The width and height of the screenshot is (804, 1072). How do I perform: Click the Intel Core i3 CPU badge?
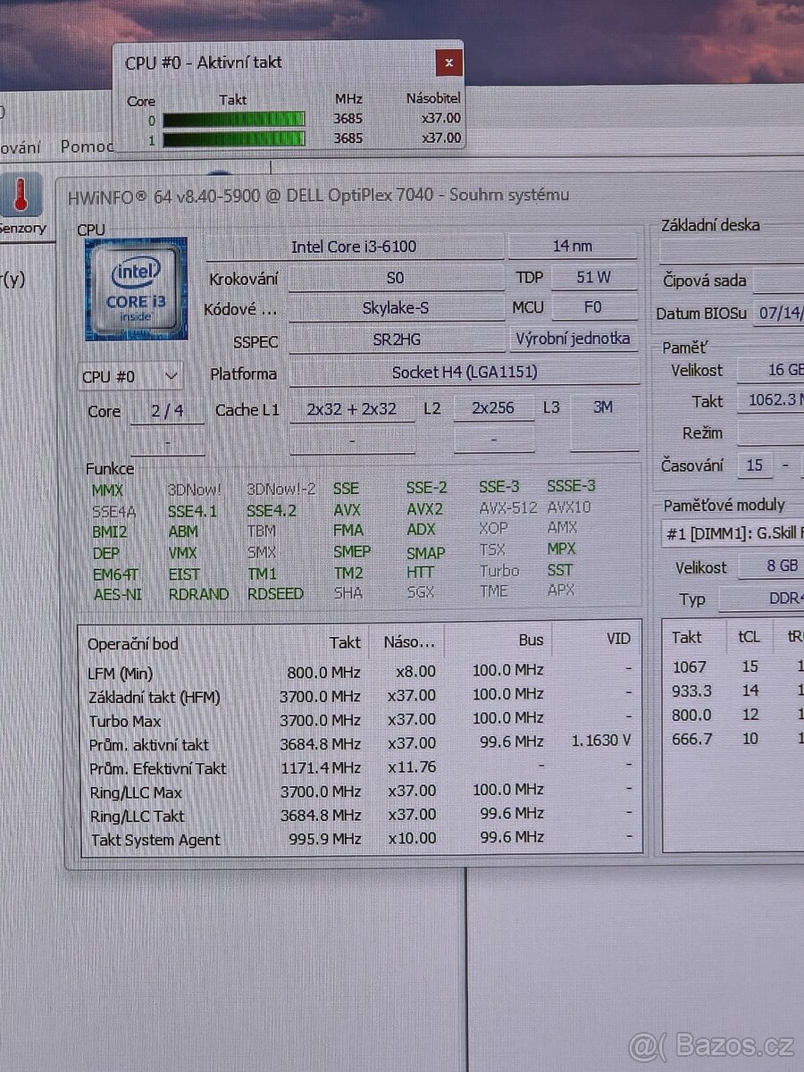pyautogui.click(x=134, y=288)
